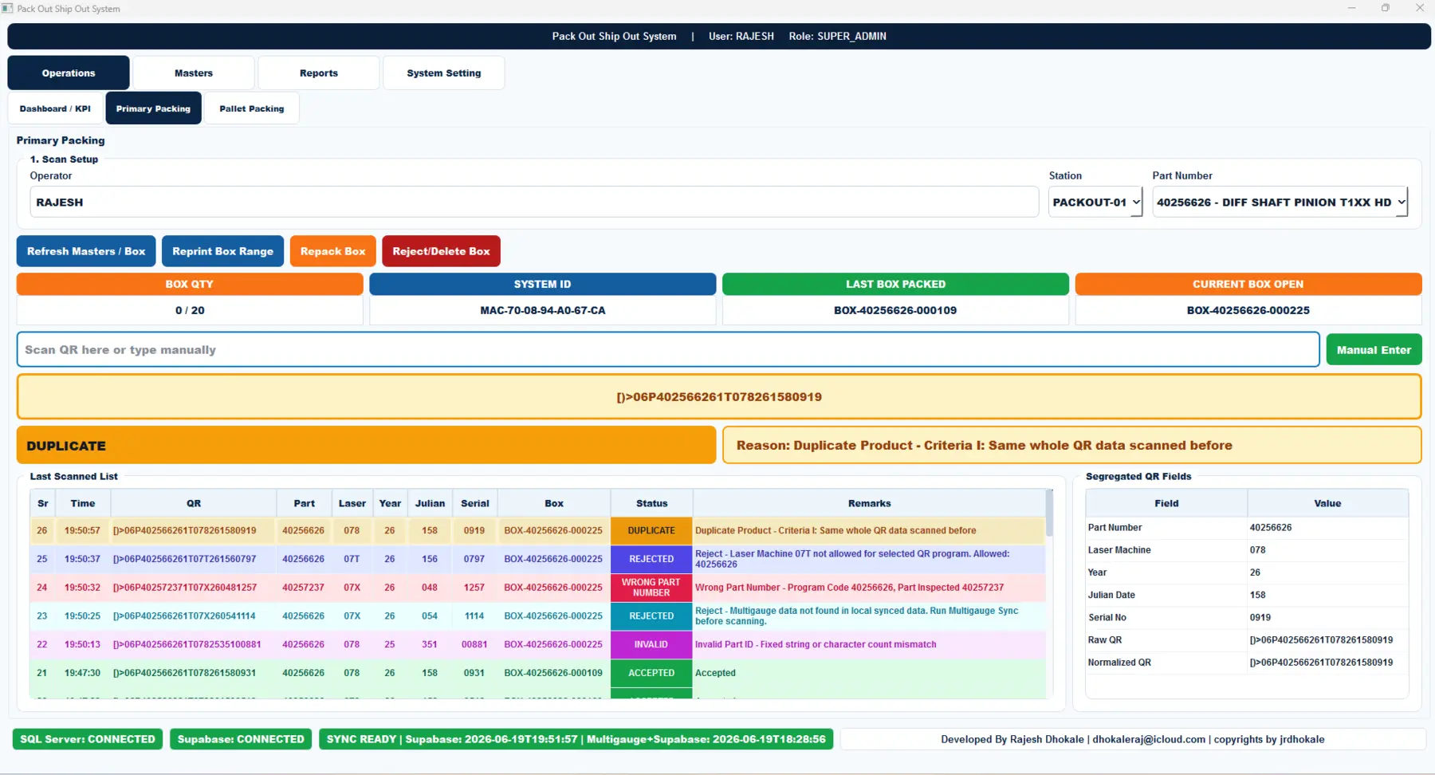Open the Part Number dropdown

[1280, 202]
